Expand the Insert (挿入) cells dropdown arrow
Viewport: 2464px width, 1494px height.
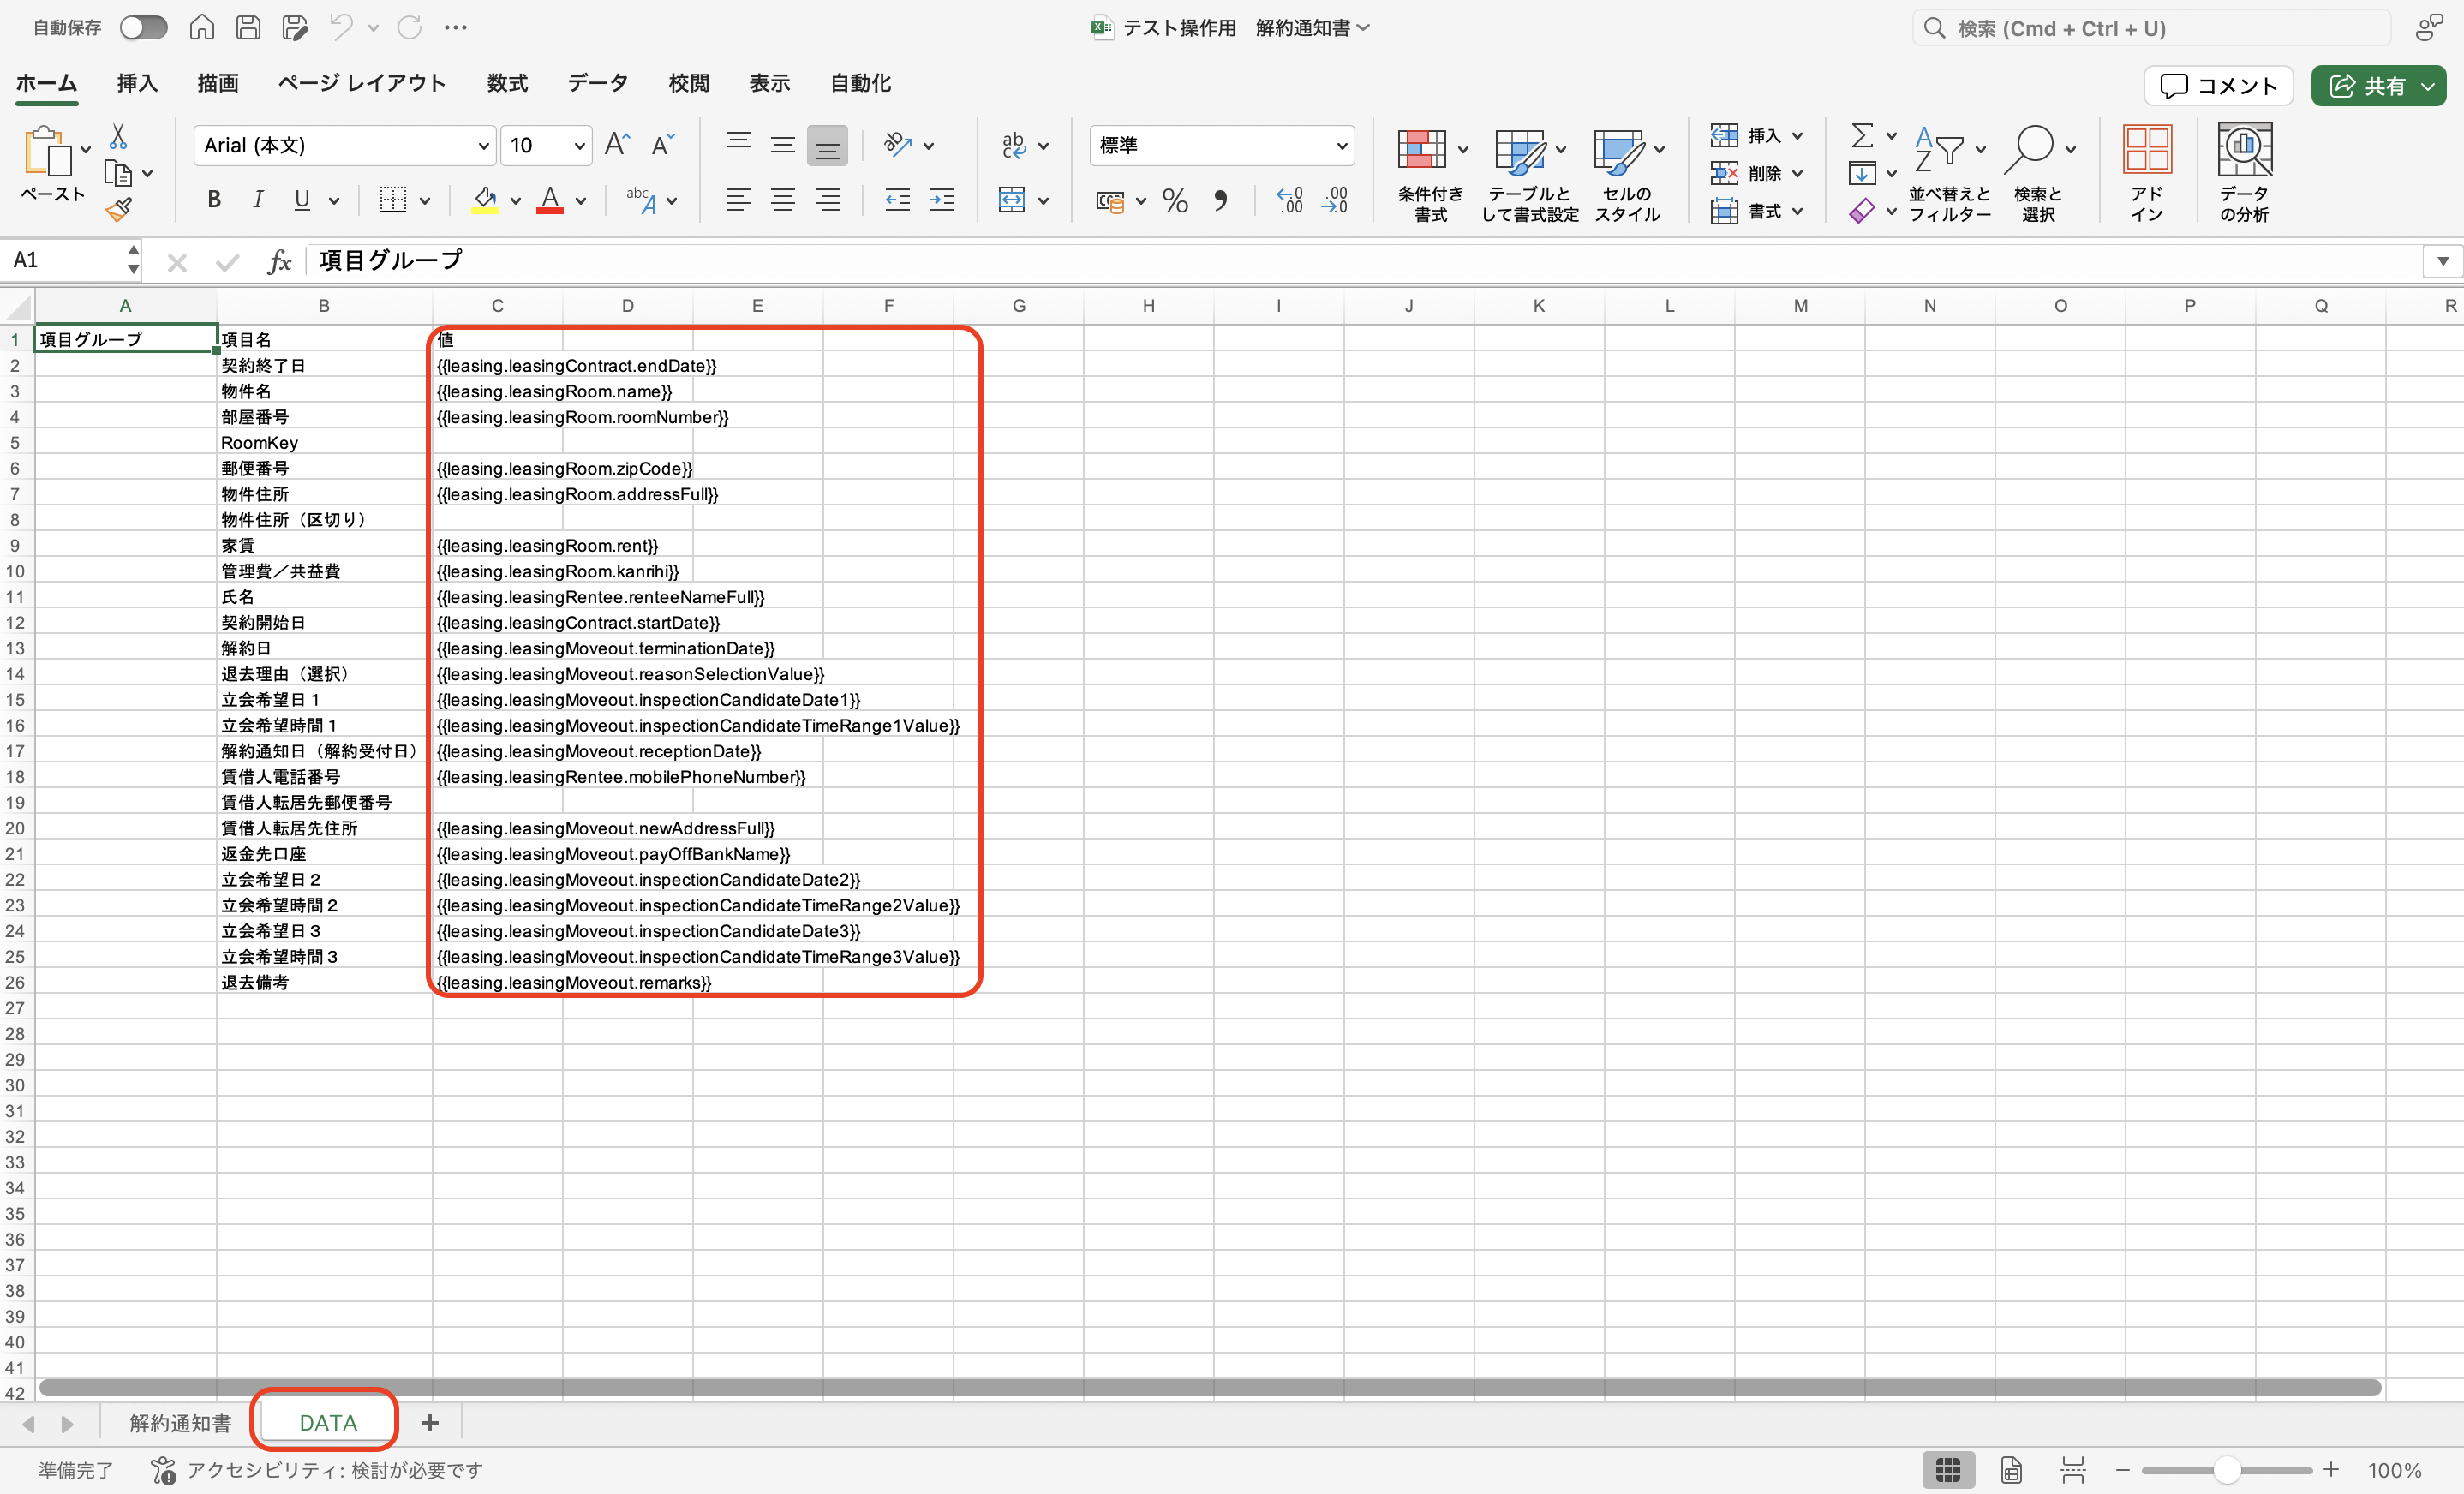pos(1797,135)
